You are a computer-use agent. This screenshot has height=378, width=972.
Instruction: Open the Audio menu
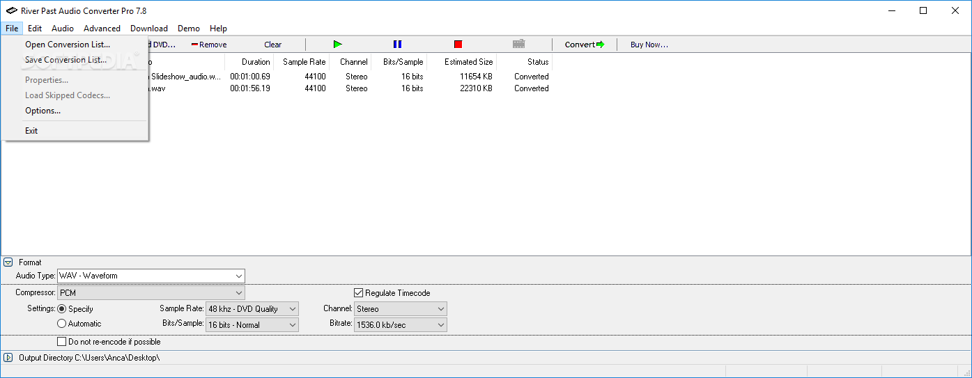coord(63,29)
